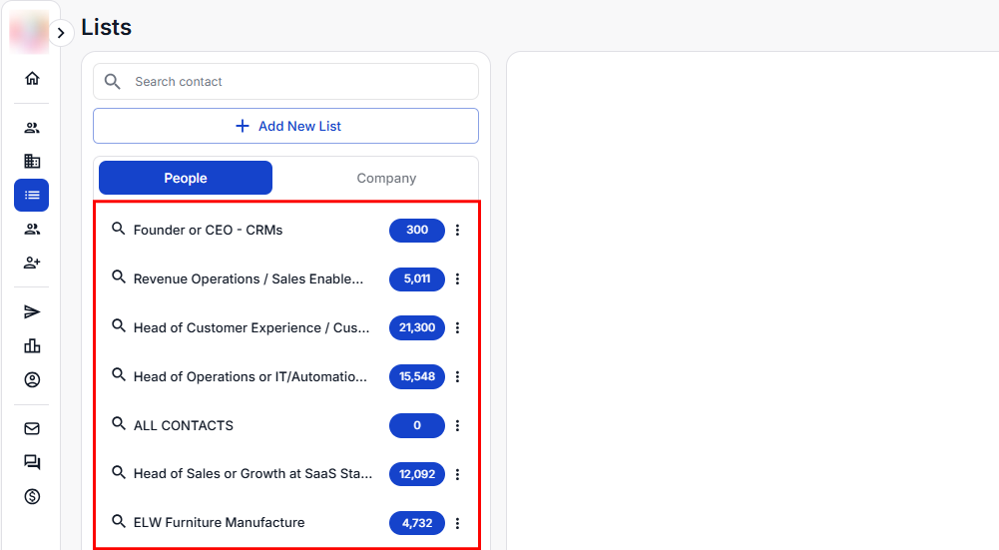
Task: Expand the sidebar with the chevron arrow
Action: [61, 33]
